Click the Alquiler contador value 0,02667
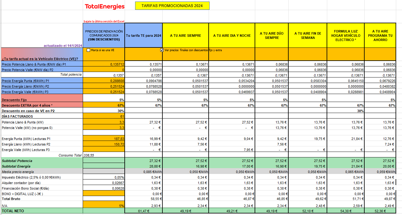The image size is (402, 215). [x=104, y=183]
